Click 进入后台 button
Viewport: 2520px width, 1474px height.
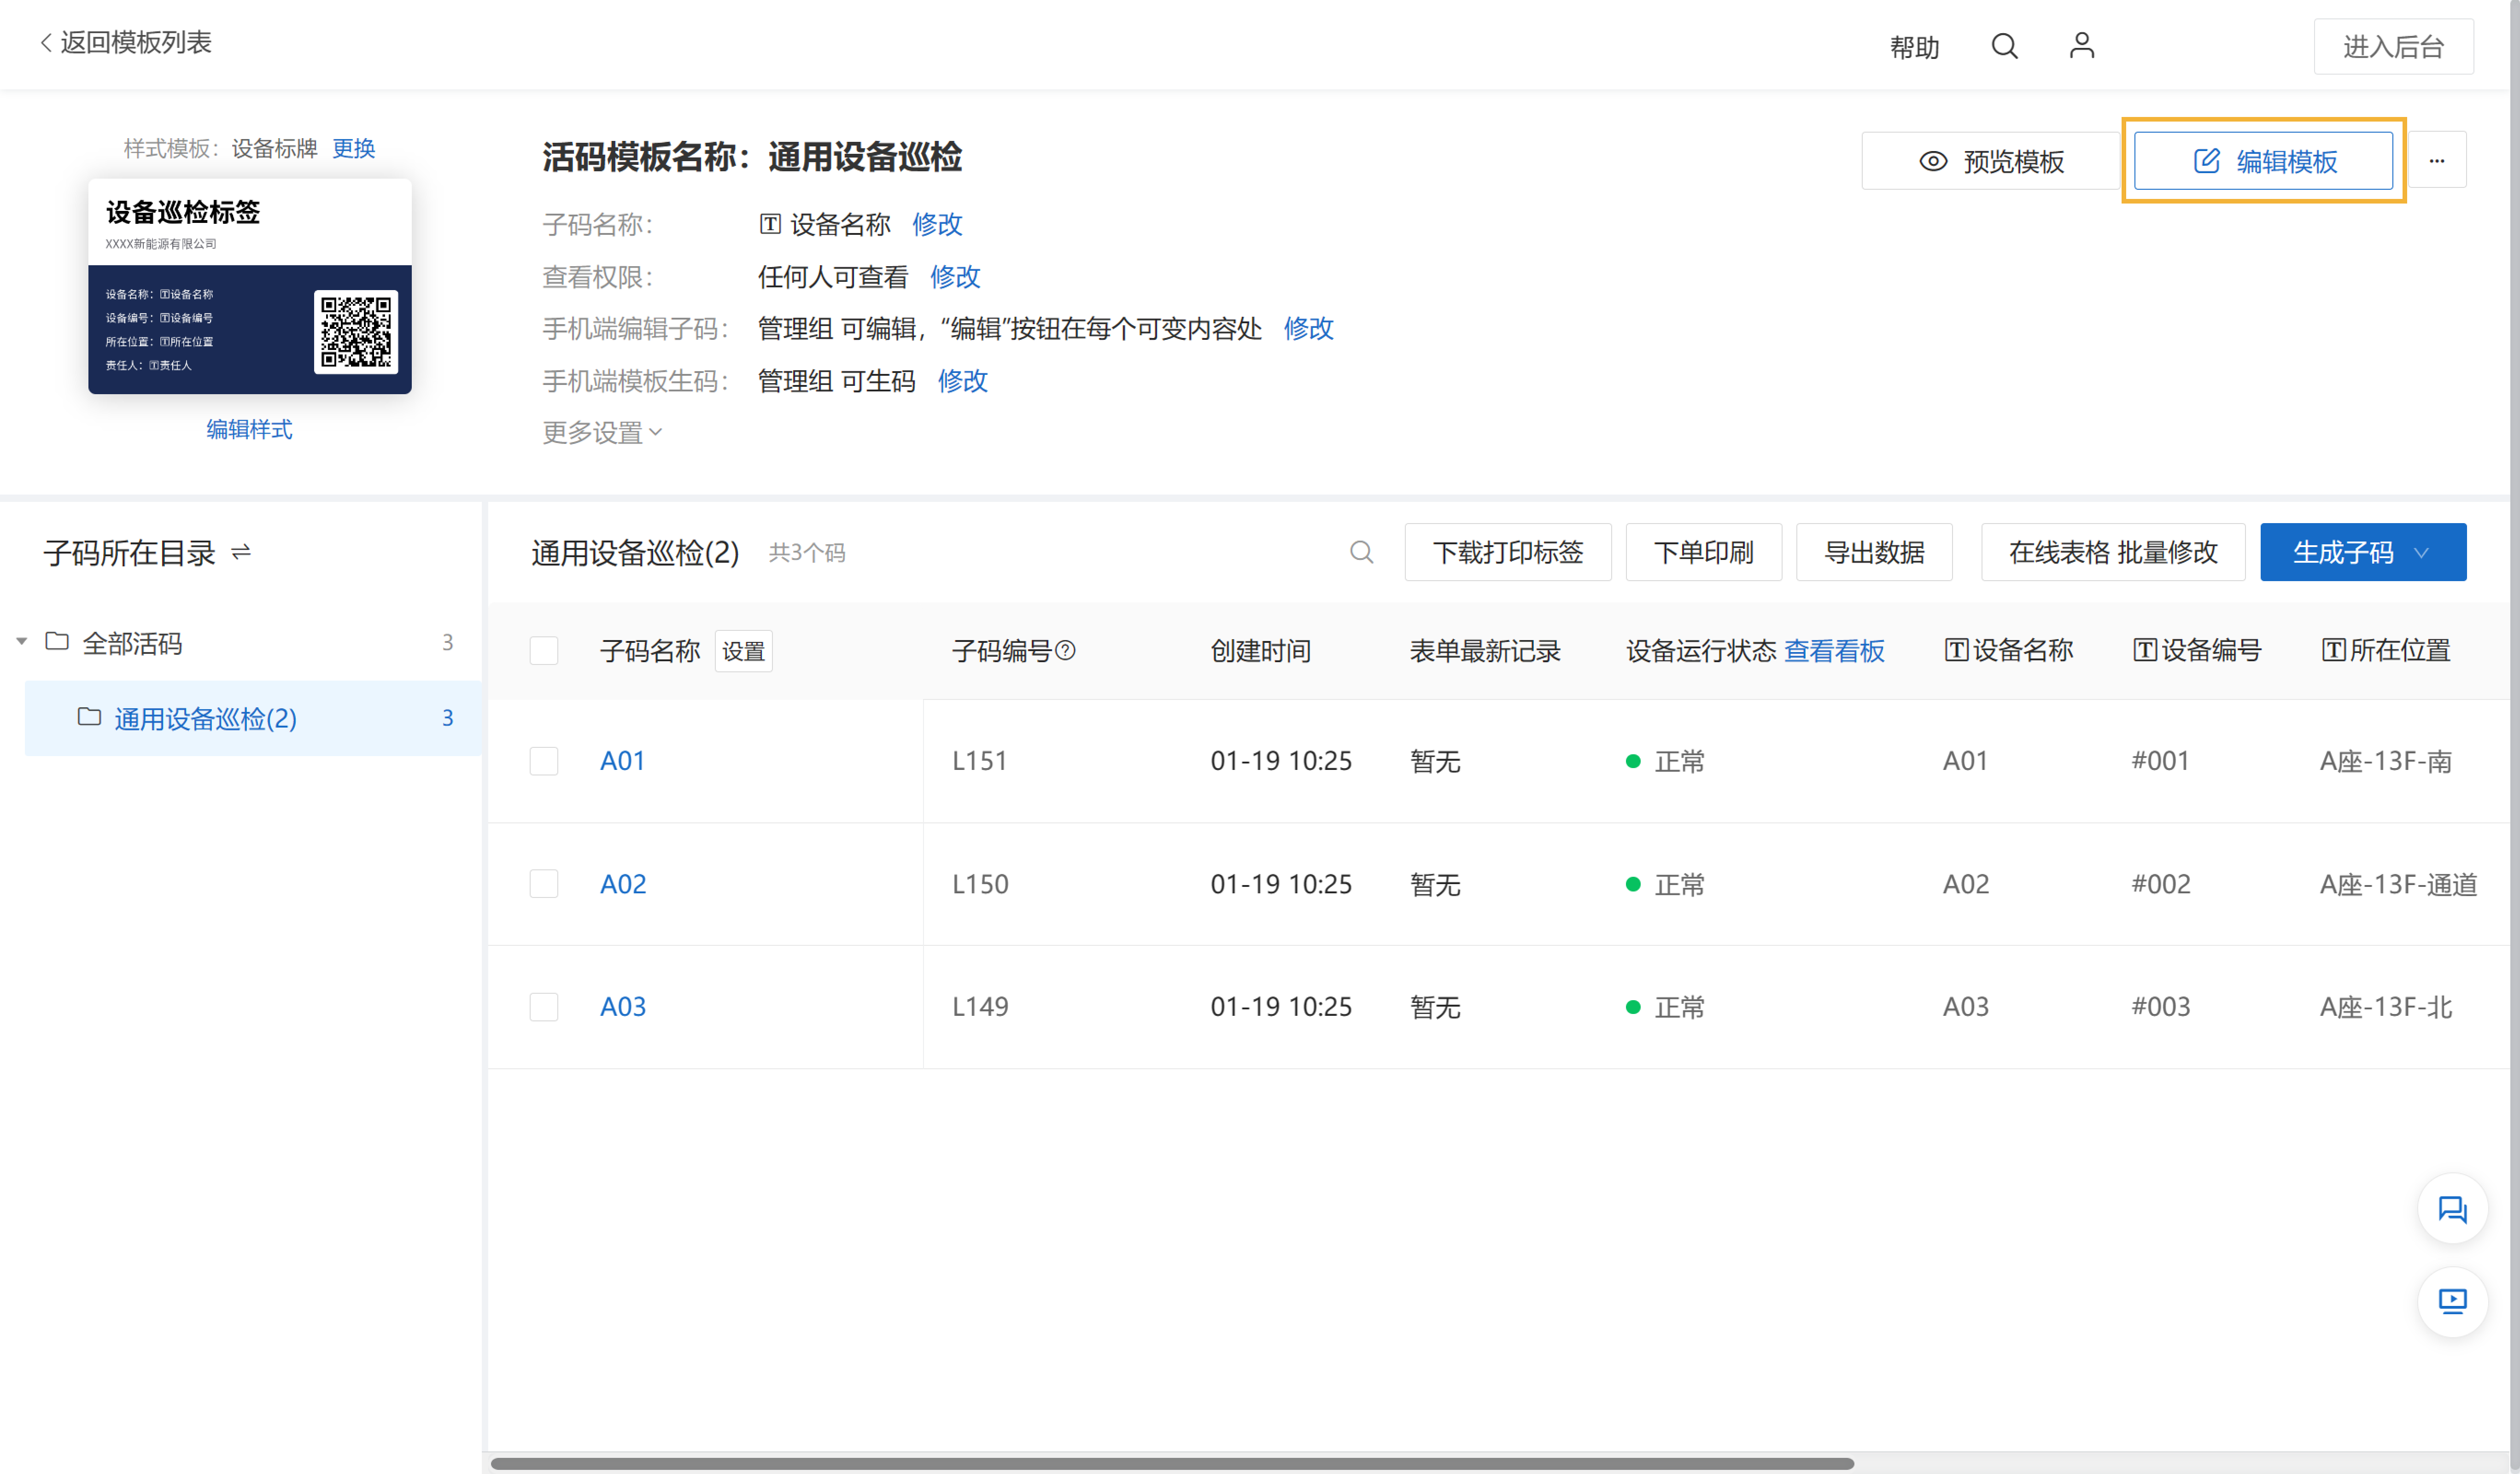[x=2393, y=47]
